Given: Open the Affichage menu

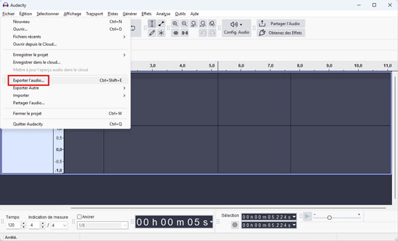Looking at the screenshot, I should (72, 14).
